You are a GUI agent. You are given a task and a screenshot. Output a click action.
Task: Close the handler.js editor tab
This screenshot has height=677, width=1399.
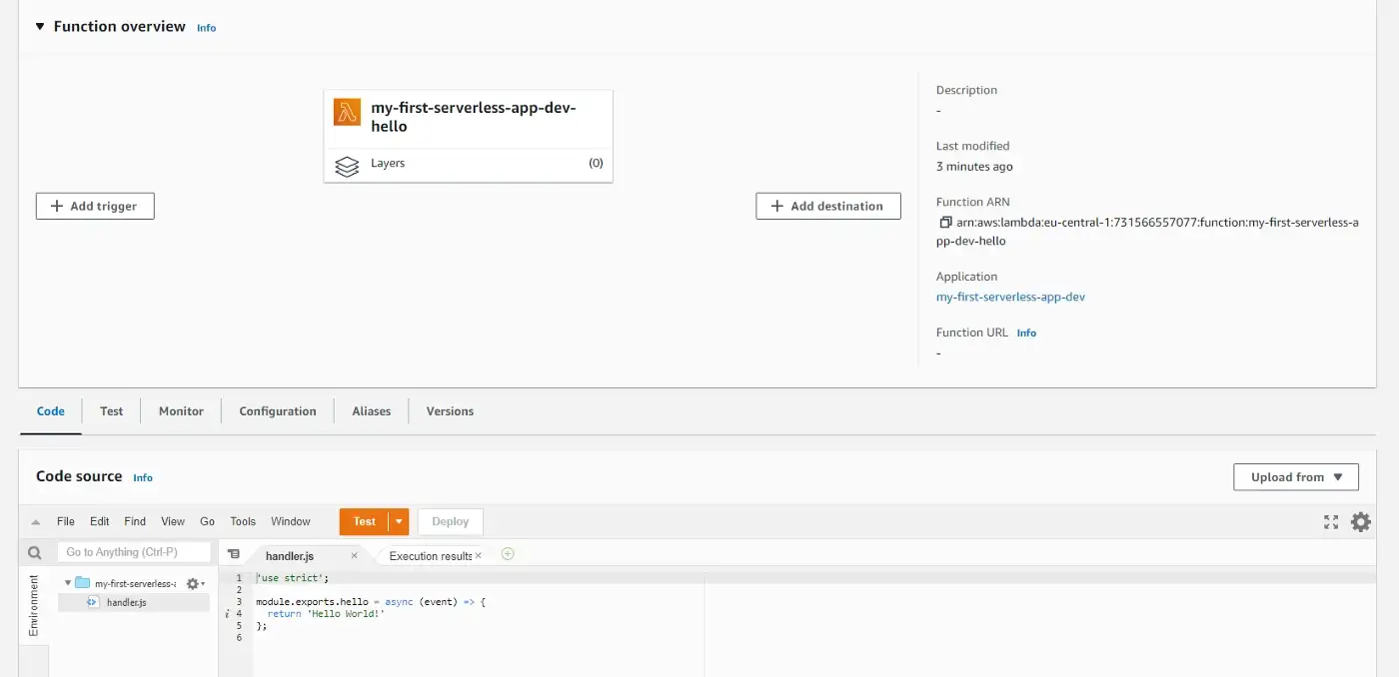[354, 555]
